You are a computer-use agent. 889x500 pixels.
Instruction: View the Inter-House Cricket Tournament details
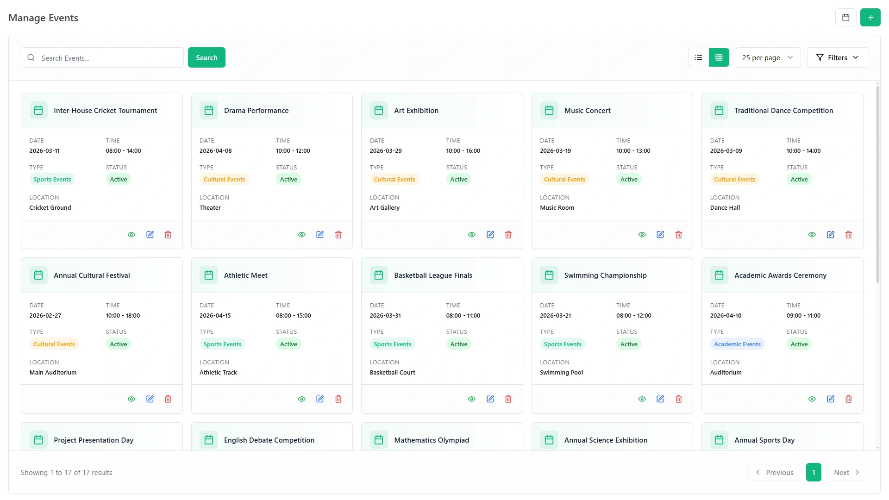pos(131,235)
